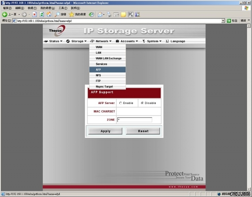252x197 pixels.
Task: Click the Research toolbar icon
Action: 137,15
